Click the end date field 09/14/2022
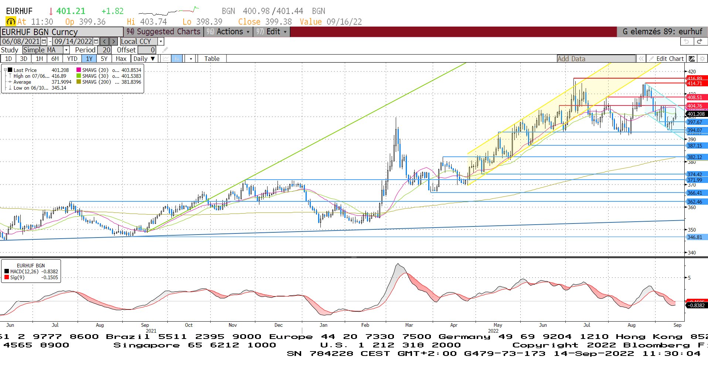 click(73, 41)
